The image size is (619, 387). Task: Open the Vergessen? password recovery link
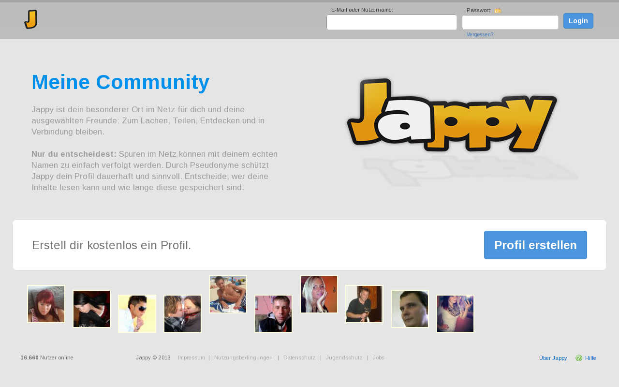(480, 35)
